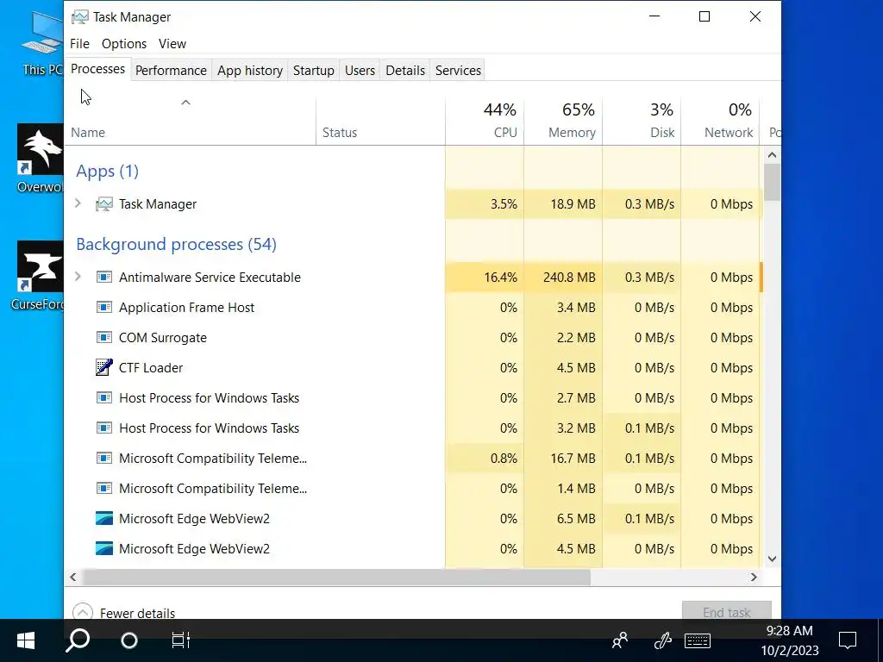This screenshot has width=883, height=662.
Task: Open the Options menu
Action: tap(124, 44)
